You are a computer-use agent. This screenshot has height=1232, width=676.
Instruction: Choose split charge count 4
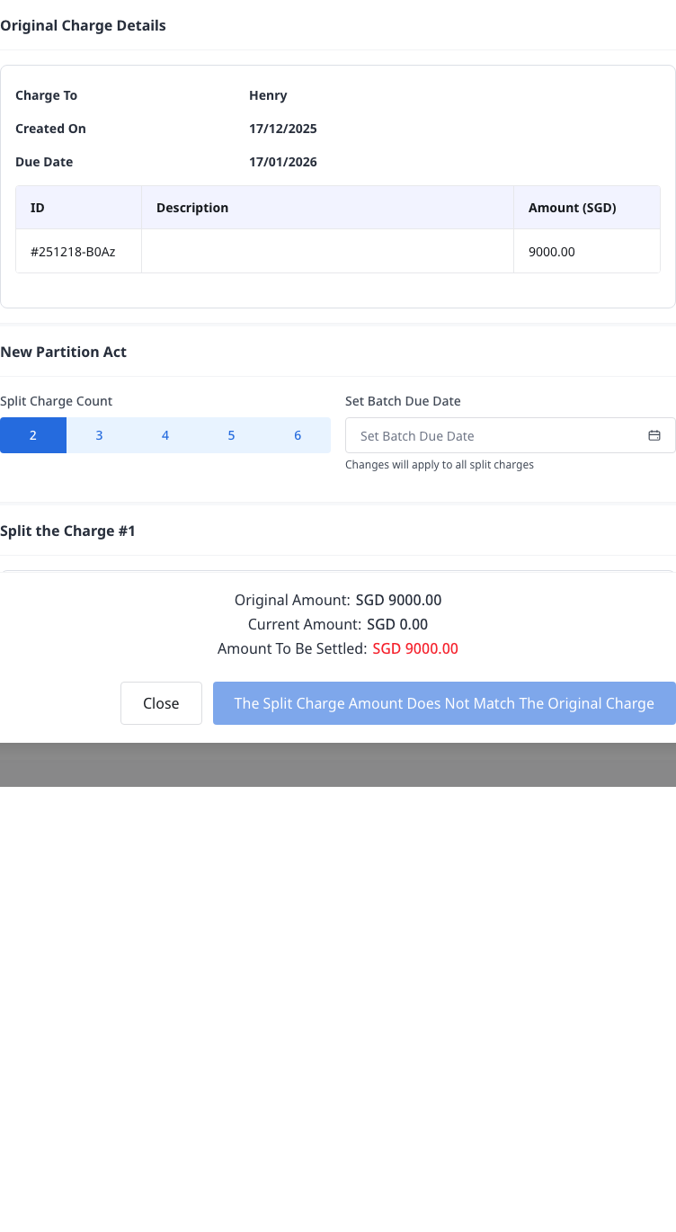coord(165,435)
